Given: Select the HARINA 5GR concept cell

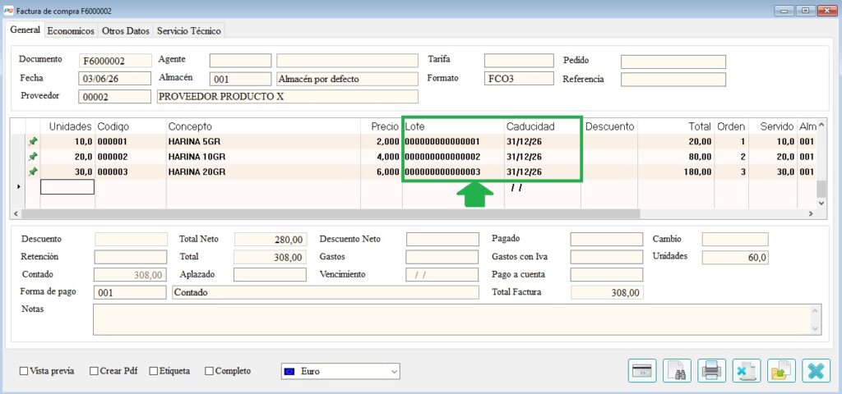Looking at the screenshot, I should click(263, 141).
